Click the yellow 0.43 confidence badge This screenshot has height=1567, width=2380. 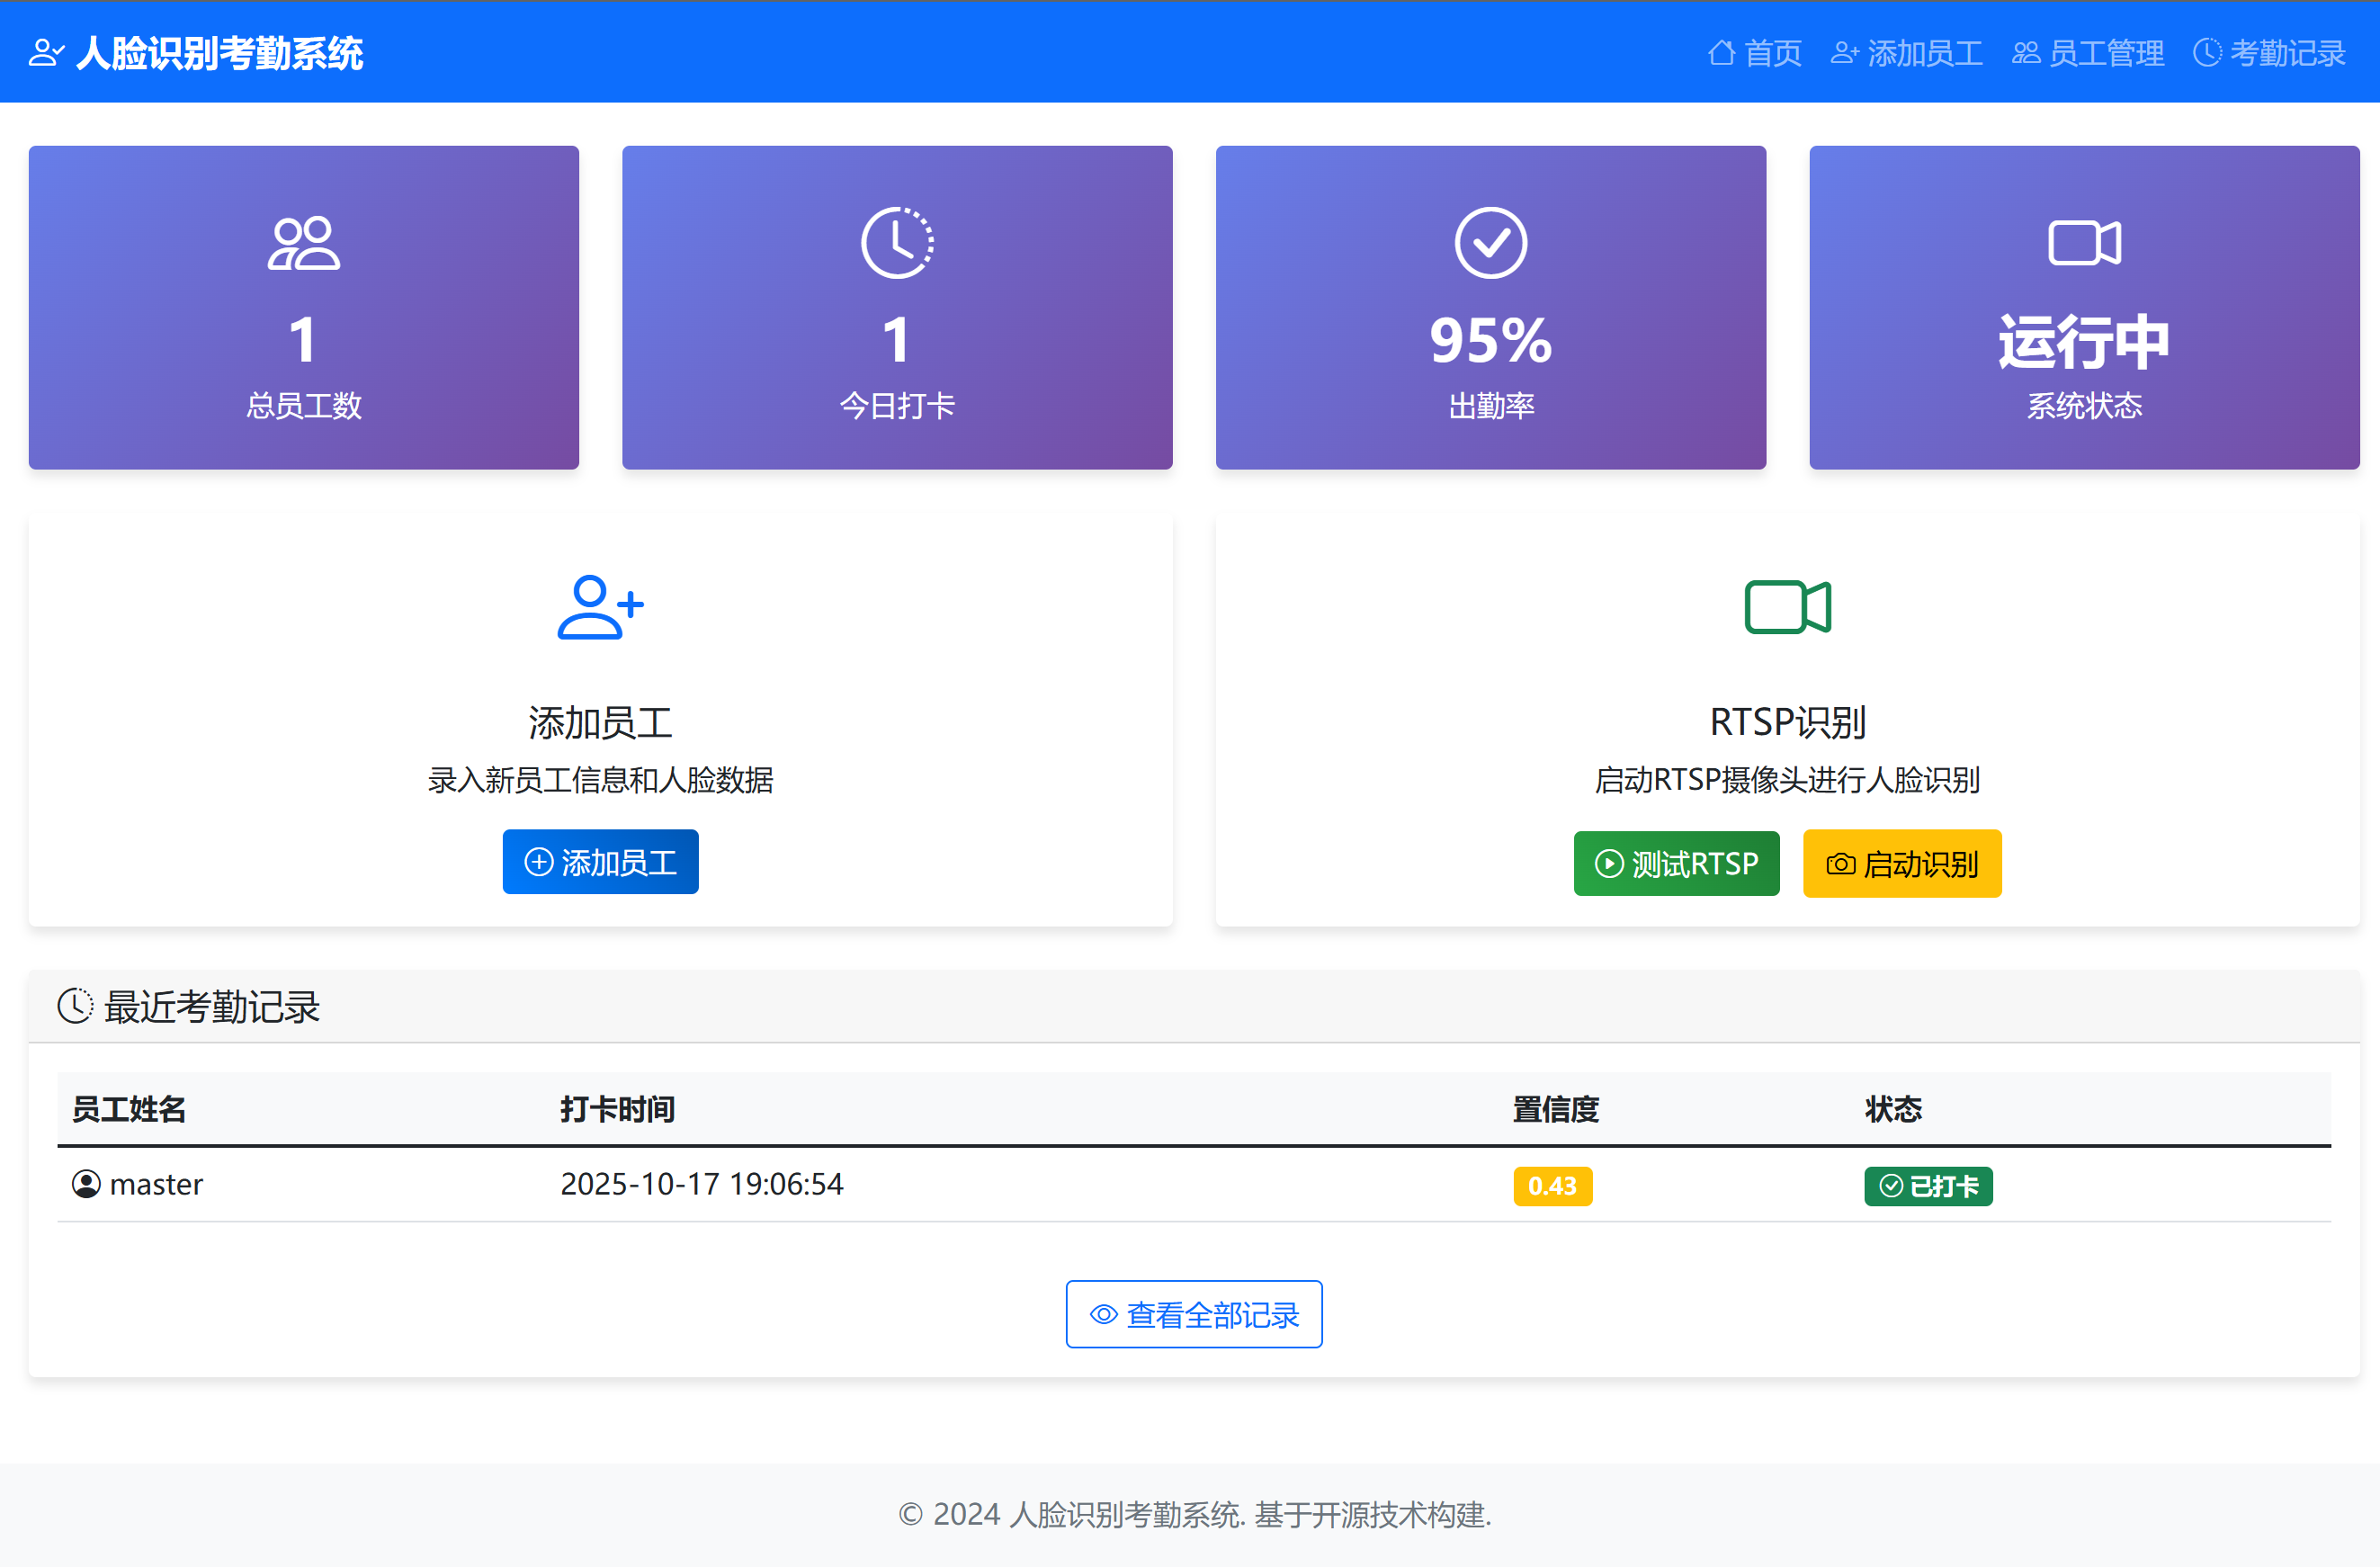[x=1552, y=1186]
